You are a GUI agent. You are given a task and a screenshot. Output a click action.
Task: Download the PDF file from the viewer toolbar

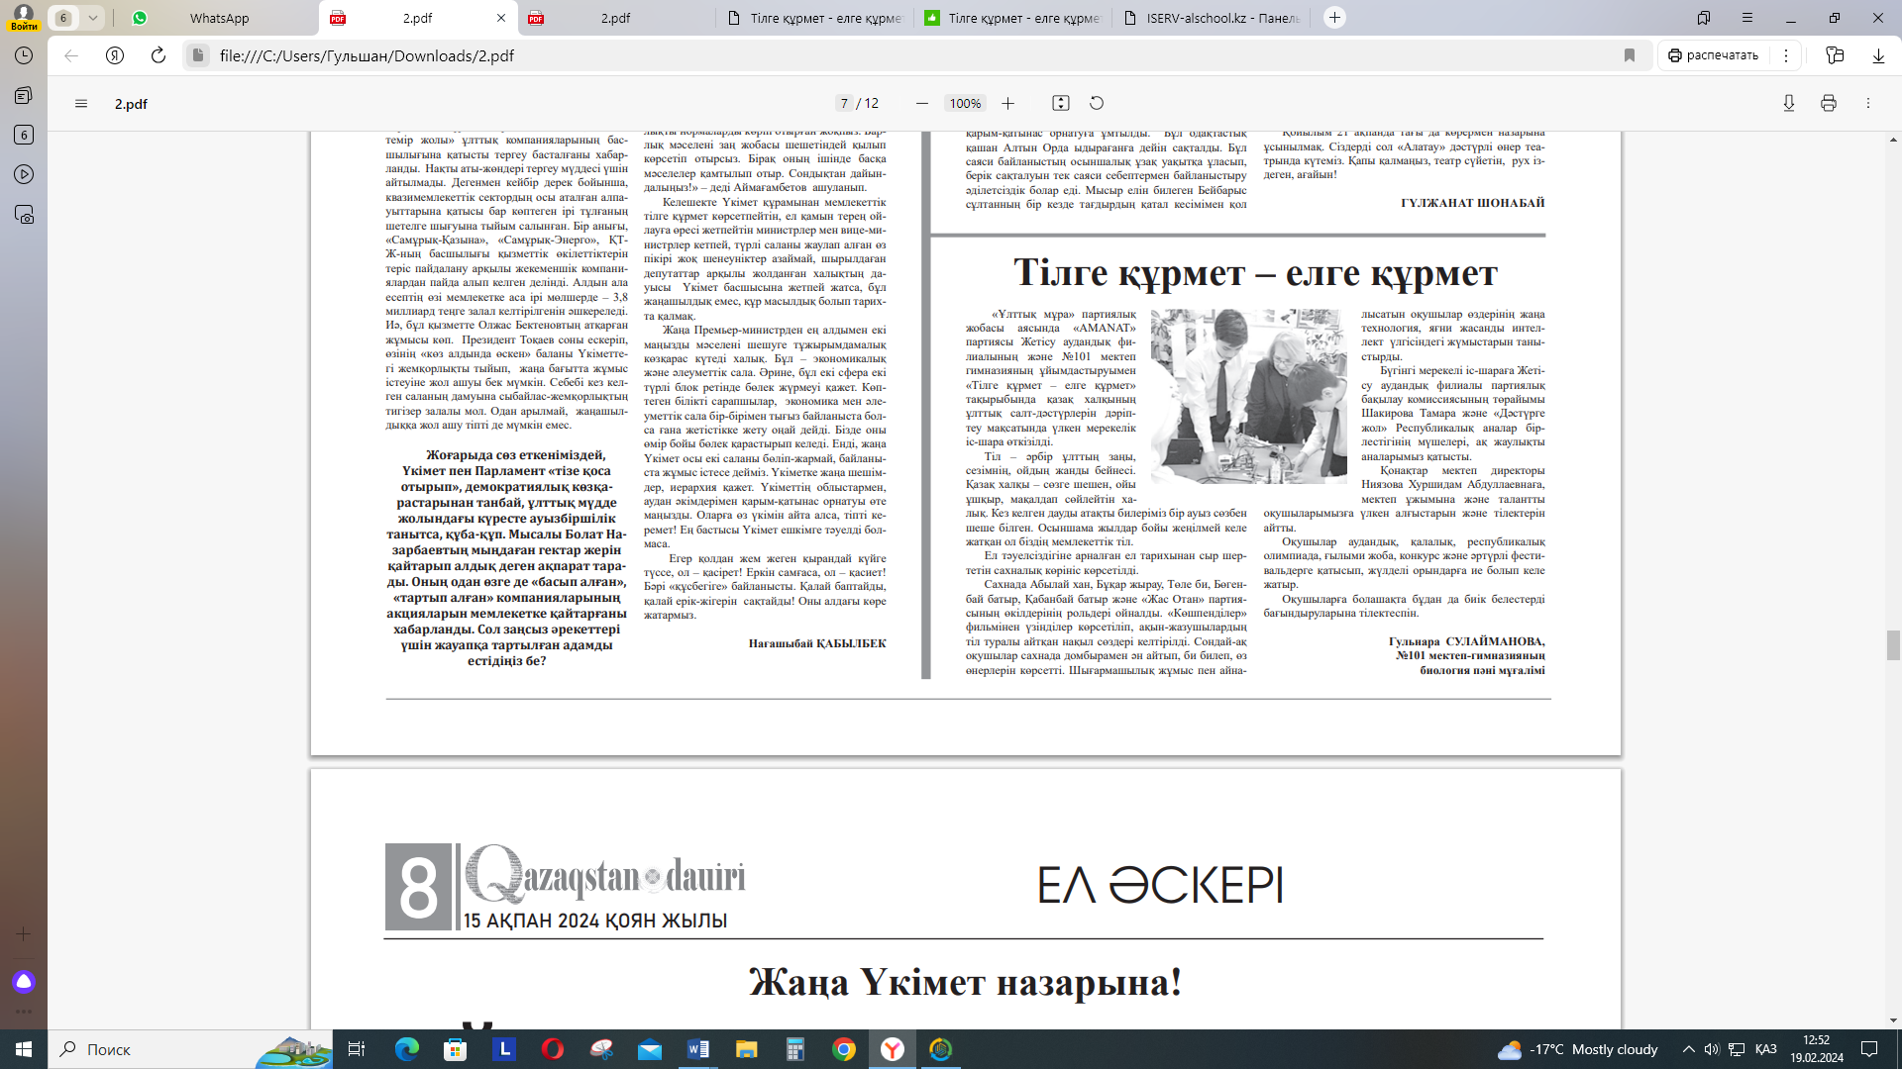tap(1789, 104)
